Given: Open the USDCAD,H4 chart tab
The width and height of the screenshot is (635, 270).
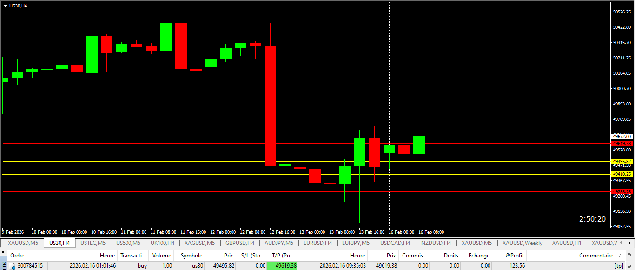Looking at the screenshot, I should [x=395, y=243].
